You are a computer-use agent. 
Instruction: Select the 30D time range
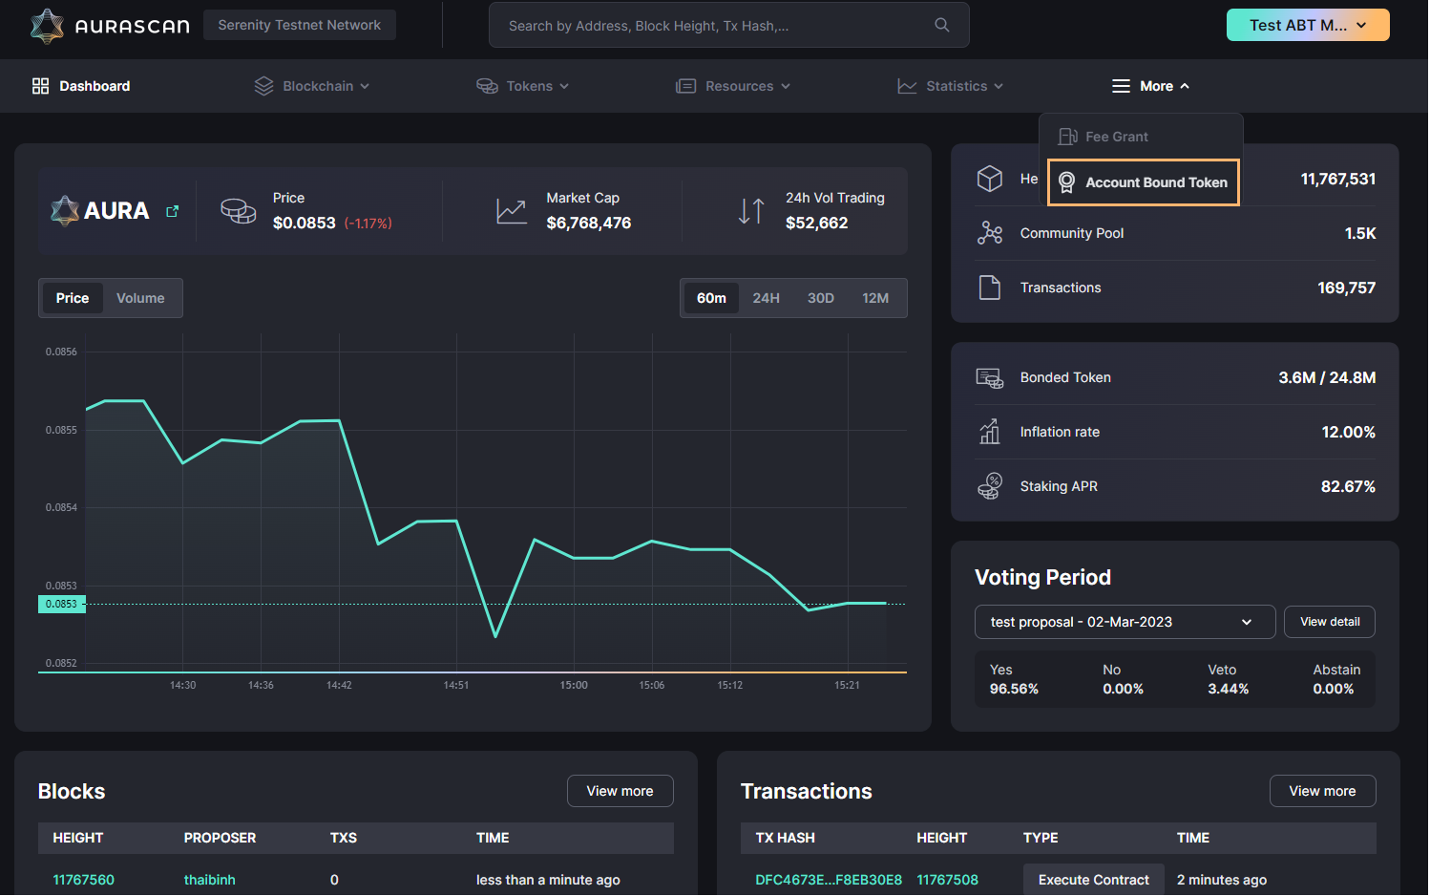tap(821, 298)
